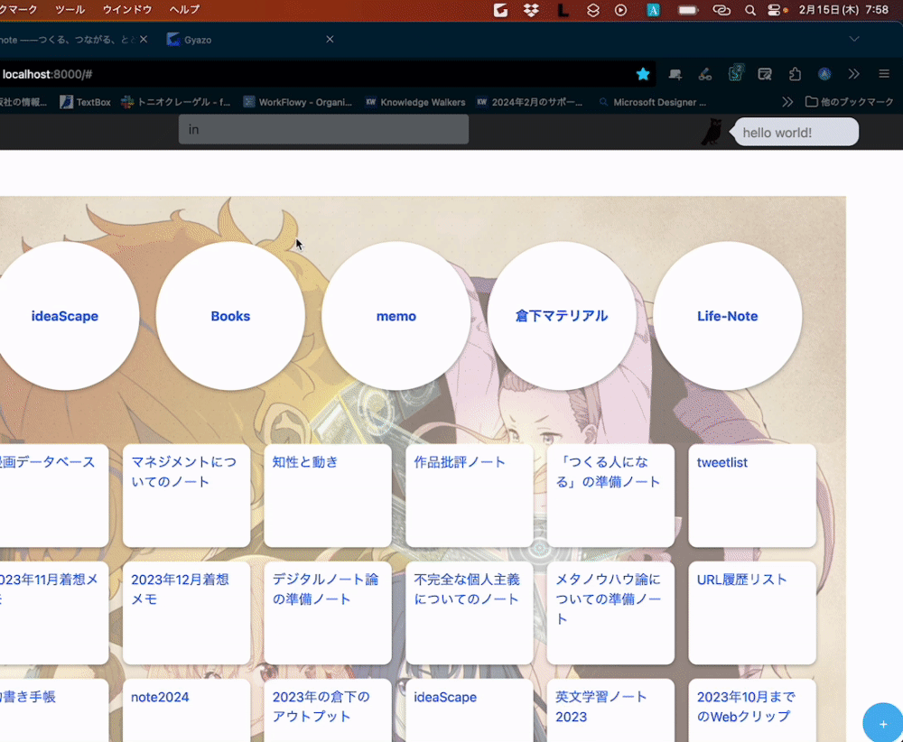
Task: Open the hamburger application menu
Action: tap(884, 74)
